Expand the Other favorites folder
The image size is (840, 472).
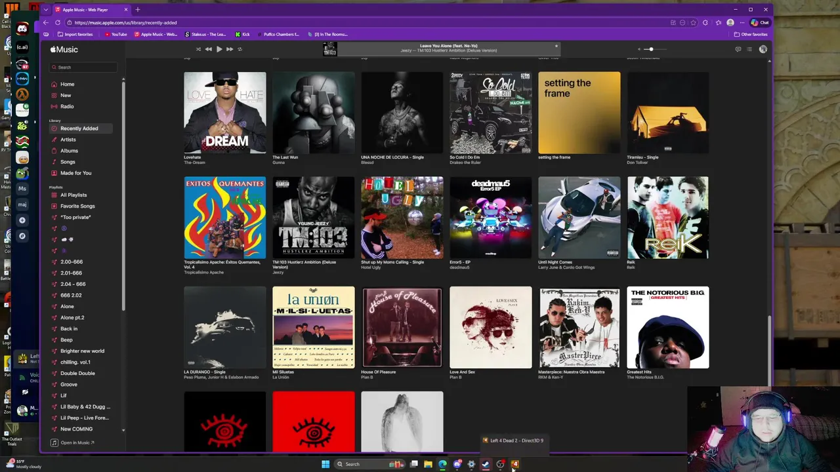click(751, 34)
